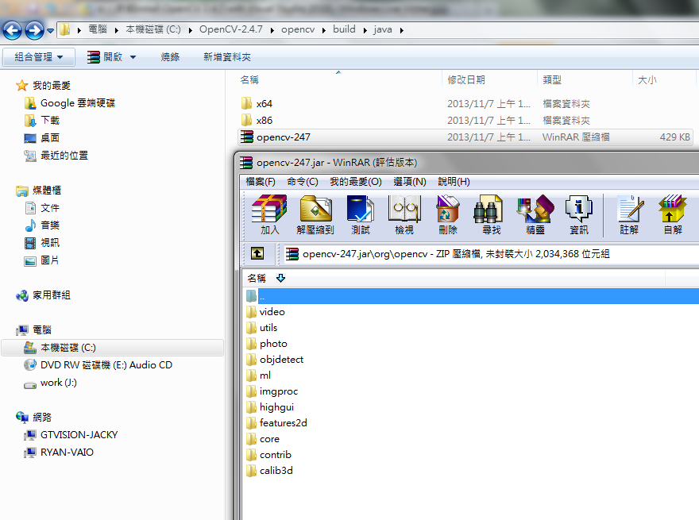The image size is (699, 520).
Task: Click the WinRAR icon beside 開啟
Action: pos(94,57)
